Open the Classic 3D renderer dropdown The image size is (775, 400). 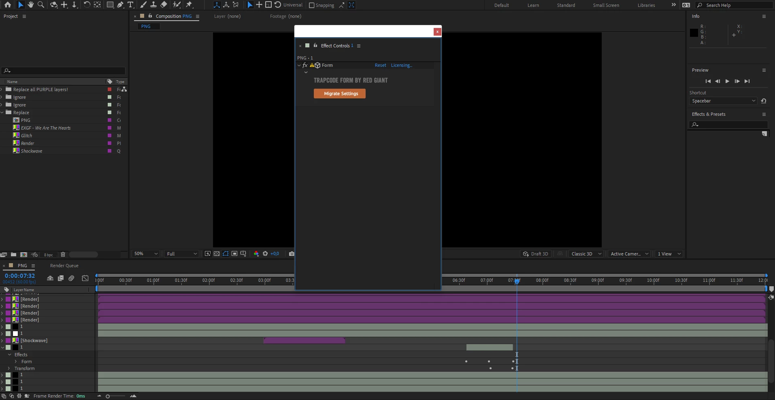coord(586,254)
